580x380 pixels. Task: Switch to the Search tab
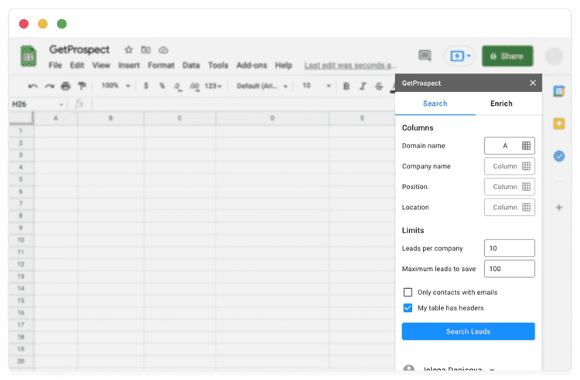(x=435, y=103)
